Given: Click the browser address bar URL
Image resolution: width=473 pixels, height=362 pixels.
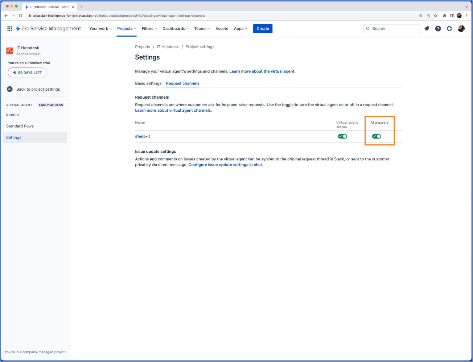Looking at the screenshot, I should (119, 16).
